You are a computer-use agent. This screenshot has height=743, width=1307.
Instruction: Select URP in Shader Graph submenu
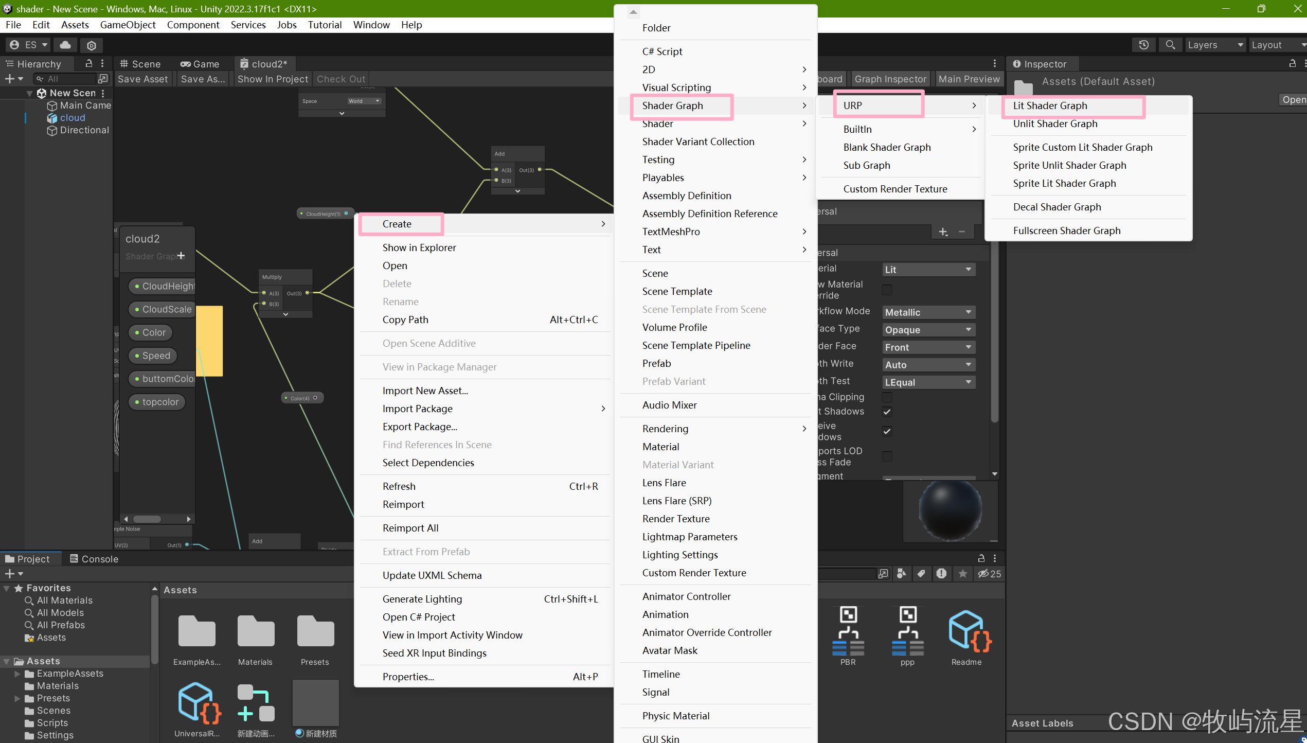[852, 105]
